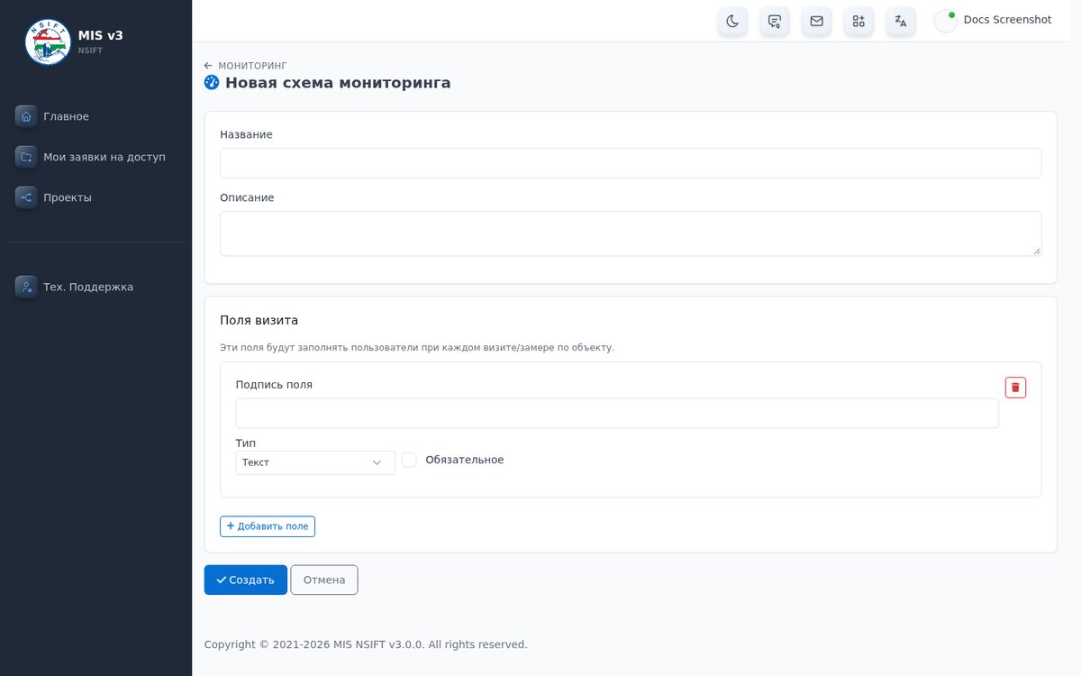Delete the visit field with the trash icon
1081x676 pixels.
(x=1015, y=388)
